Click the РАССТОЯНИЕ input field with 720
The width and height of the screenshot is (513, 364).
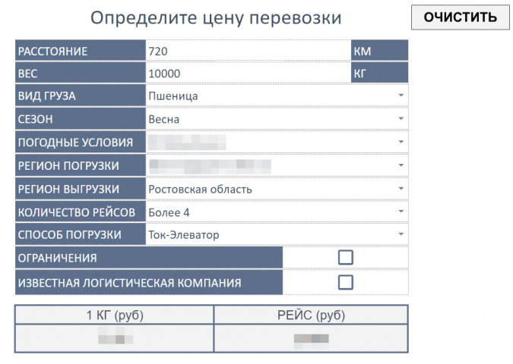click(x=249, y=51)
